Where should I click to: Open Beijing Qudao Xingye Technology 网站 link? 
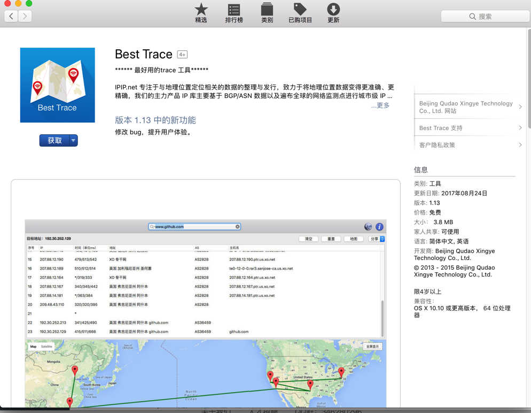coord(466,107)
